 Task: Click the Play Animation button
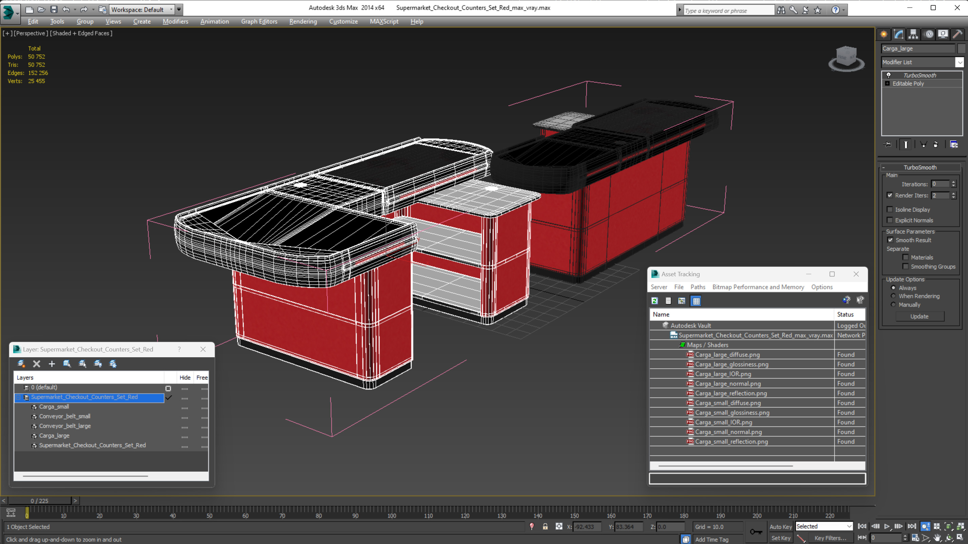[x=887, y=526]
